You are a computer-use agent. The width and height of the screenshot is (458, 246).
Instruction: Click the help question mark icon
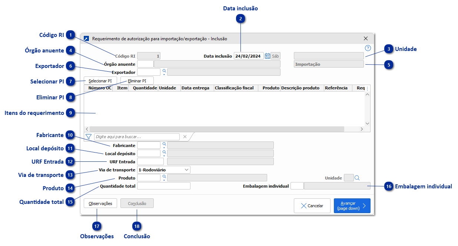click(368, 48)
